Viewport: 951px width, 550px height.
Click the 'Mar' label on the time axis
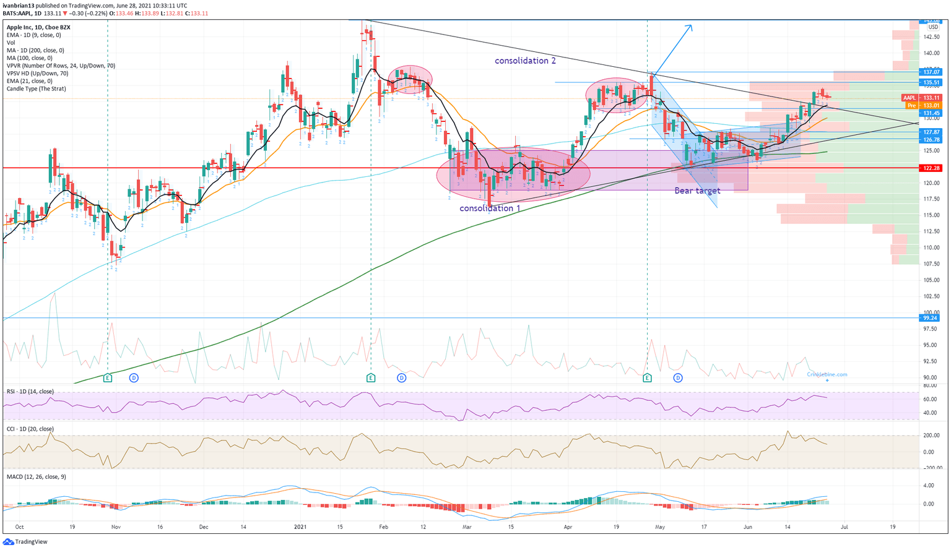click(467, 527)
